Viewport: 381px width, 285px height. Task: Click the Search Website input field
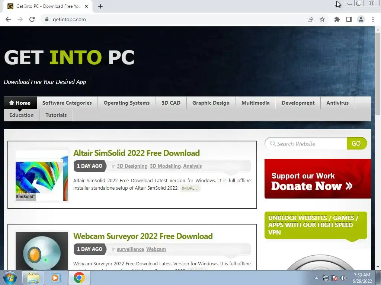pos(306,144)
